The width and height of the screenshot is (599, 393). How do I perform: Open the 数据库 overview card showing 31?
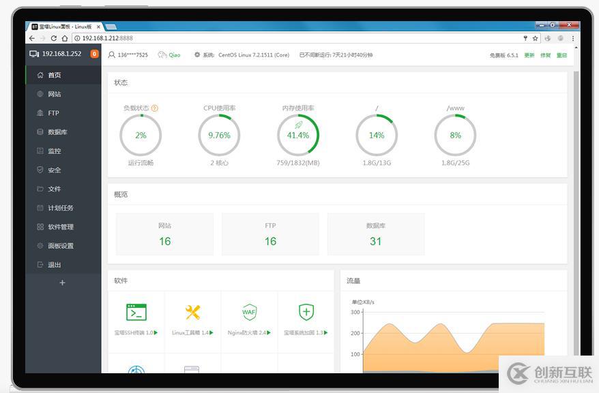coord(375,234)
